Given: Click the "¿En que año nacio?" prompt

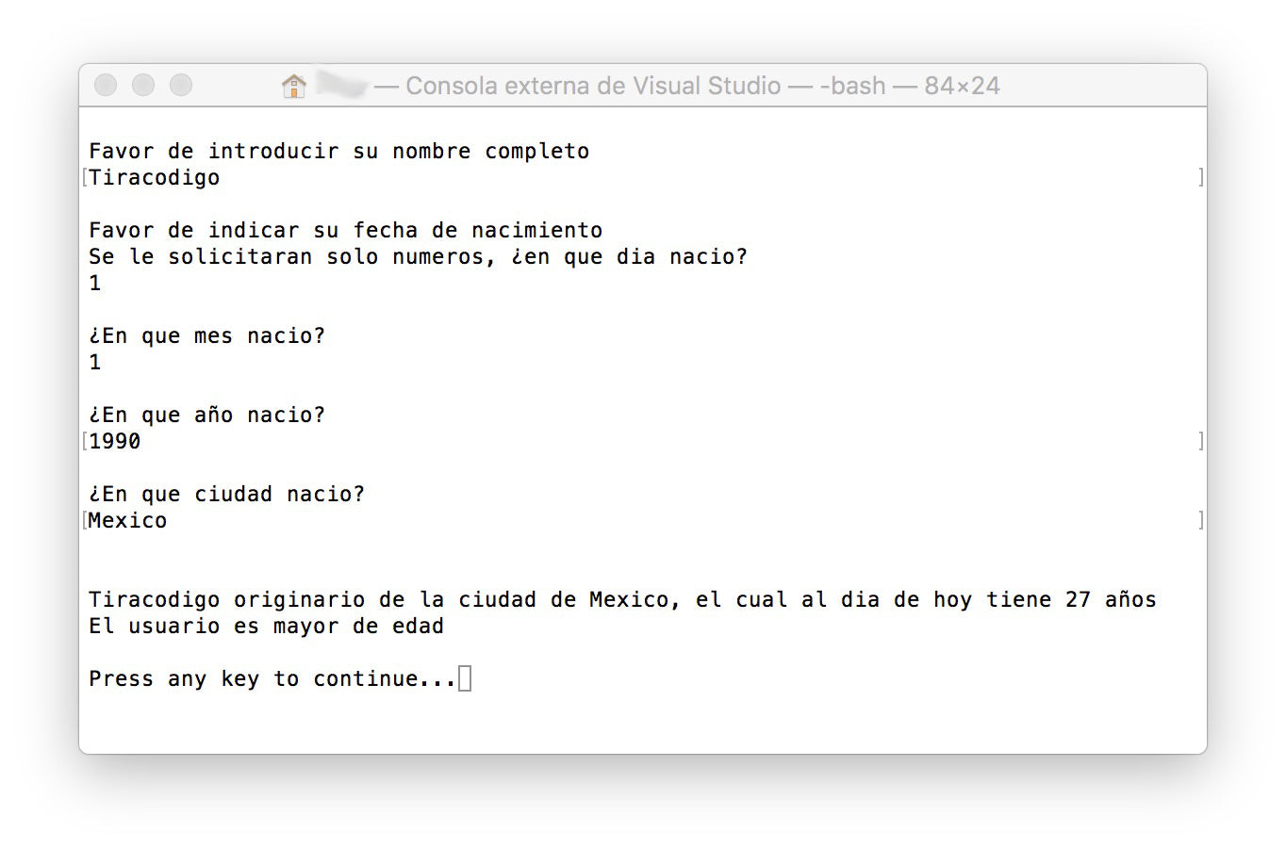Looking at the screenshot, I should tap(206, 415).
